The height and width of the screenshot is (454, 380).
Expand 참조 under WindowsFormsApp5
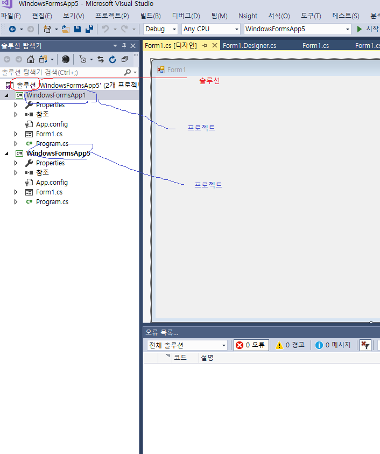coord(16,173)
